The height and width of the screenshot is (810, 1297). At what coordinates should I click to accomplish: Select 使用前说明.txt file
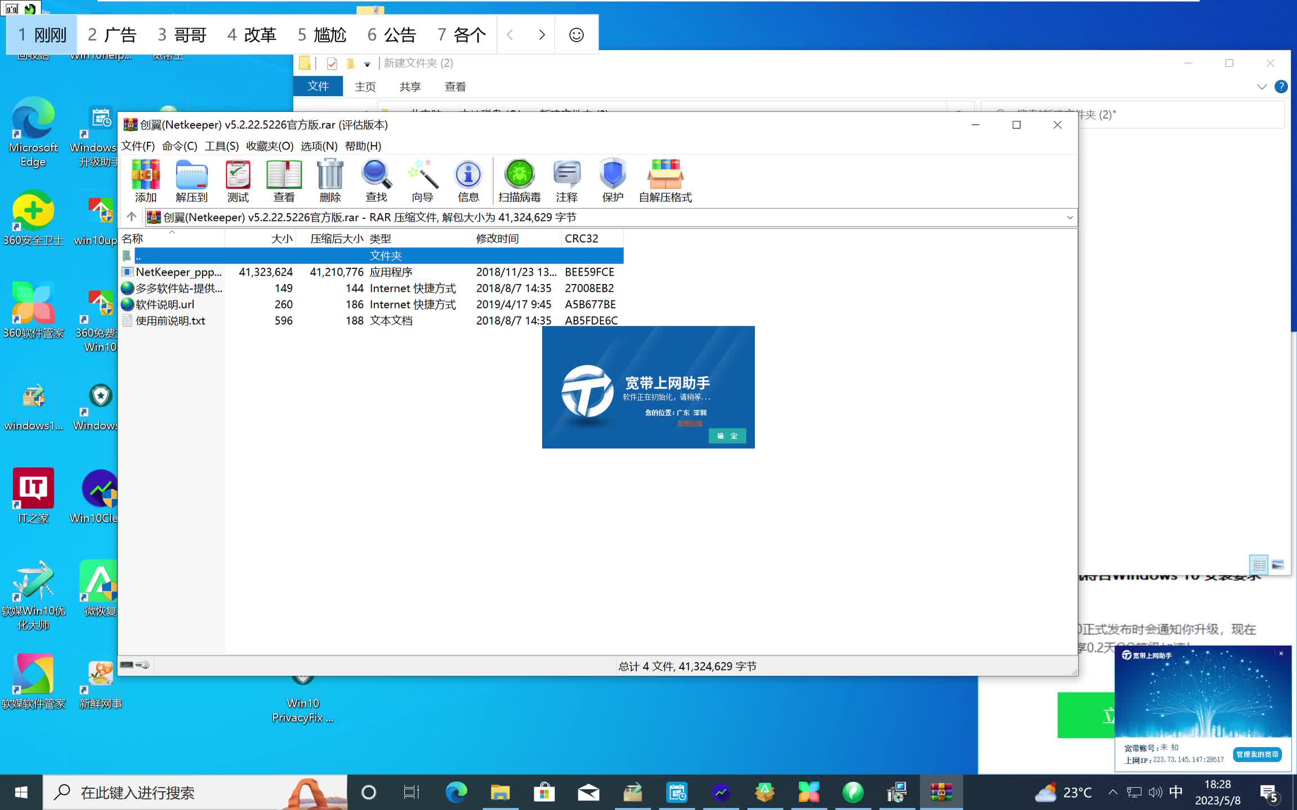(x=372, y=321)
